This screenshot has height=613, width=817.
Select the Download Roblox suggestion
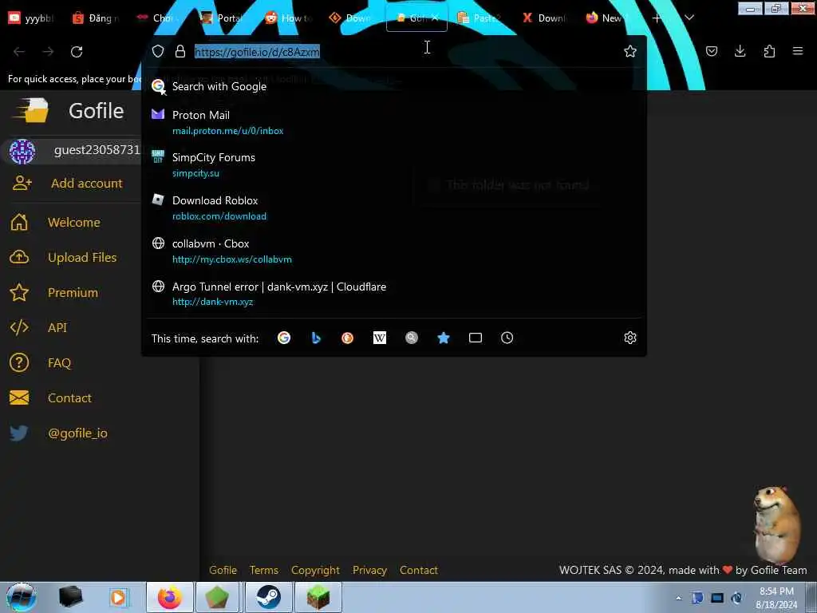coord(394,208)
